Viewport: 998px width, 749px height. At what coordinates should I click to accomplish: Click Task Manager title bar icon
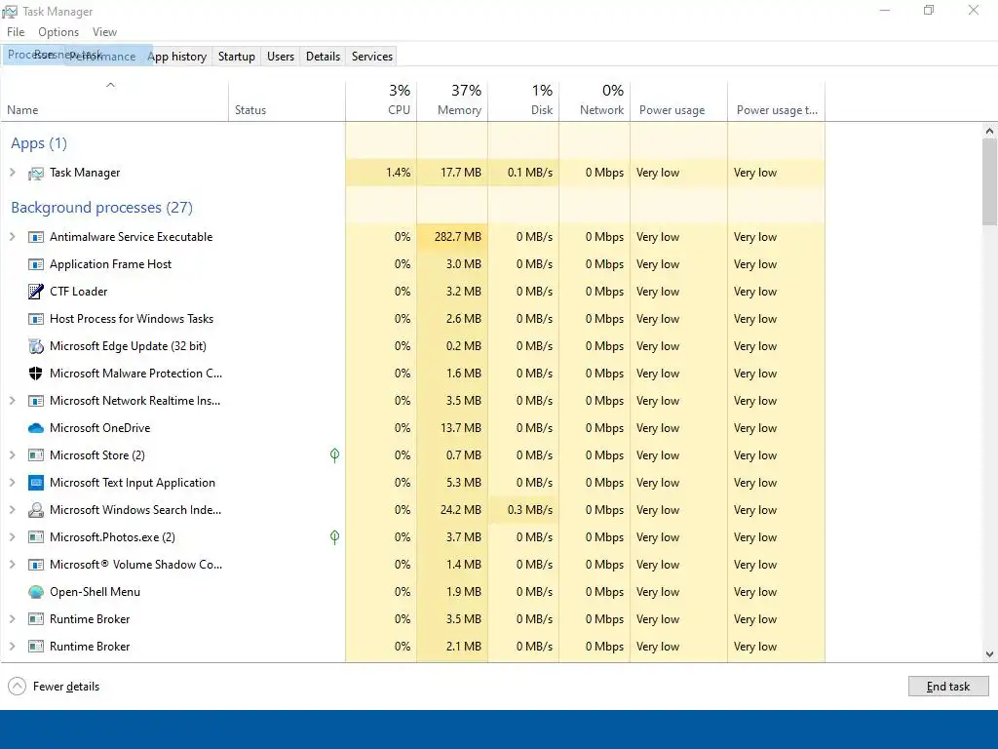[x=10, y=12]
